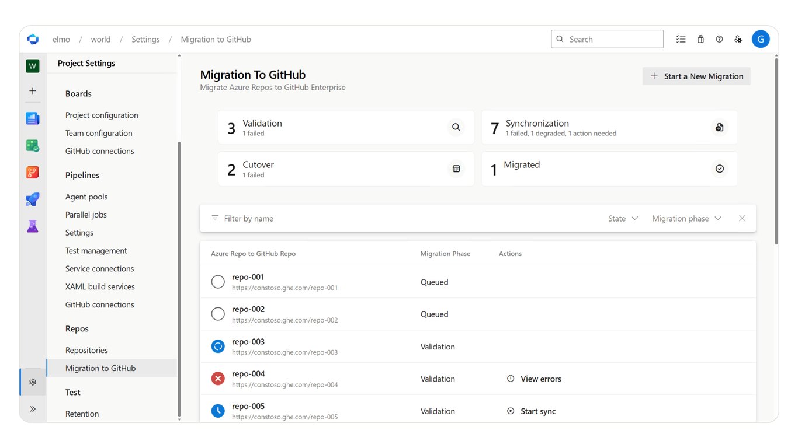Click Migration to GitHub breadcrumb
The width and height of the screenshot is (798, 448).
[216, 39]
